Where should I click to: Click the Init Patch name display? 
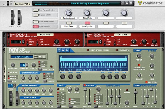coord(22,57)
